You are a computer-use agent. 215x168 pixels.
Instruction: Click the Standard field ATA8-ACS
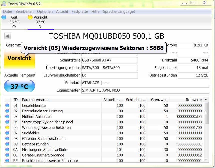[x=145, y=83]
